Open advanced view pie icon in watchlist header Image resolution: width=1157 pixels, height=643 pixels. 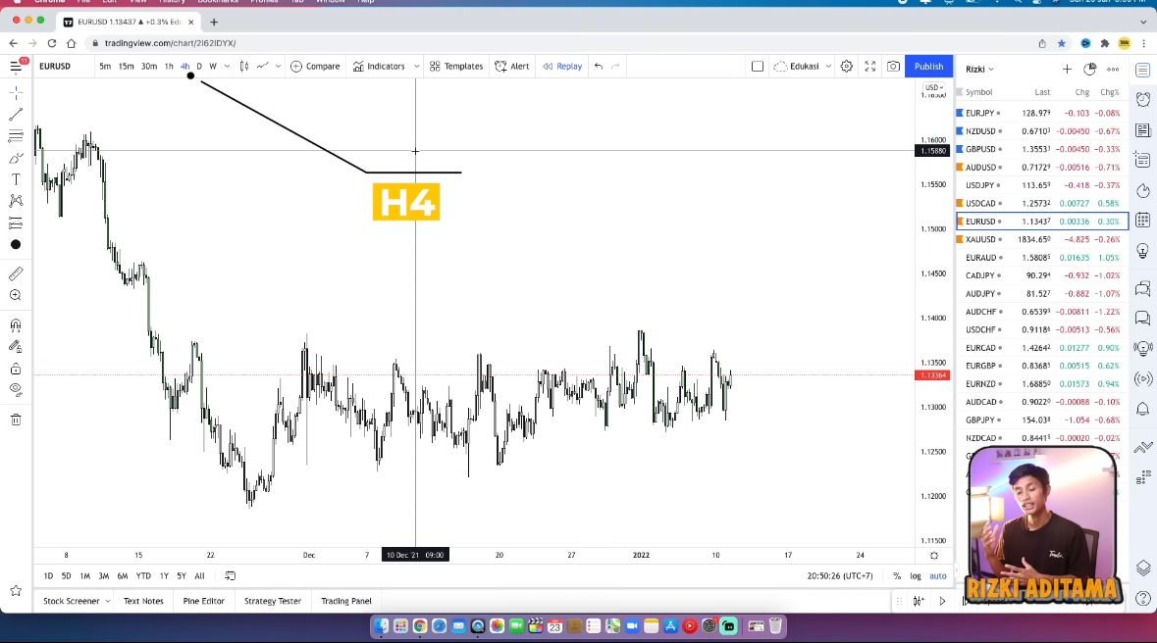click(x=1090, y=69)
